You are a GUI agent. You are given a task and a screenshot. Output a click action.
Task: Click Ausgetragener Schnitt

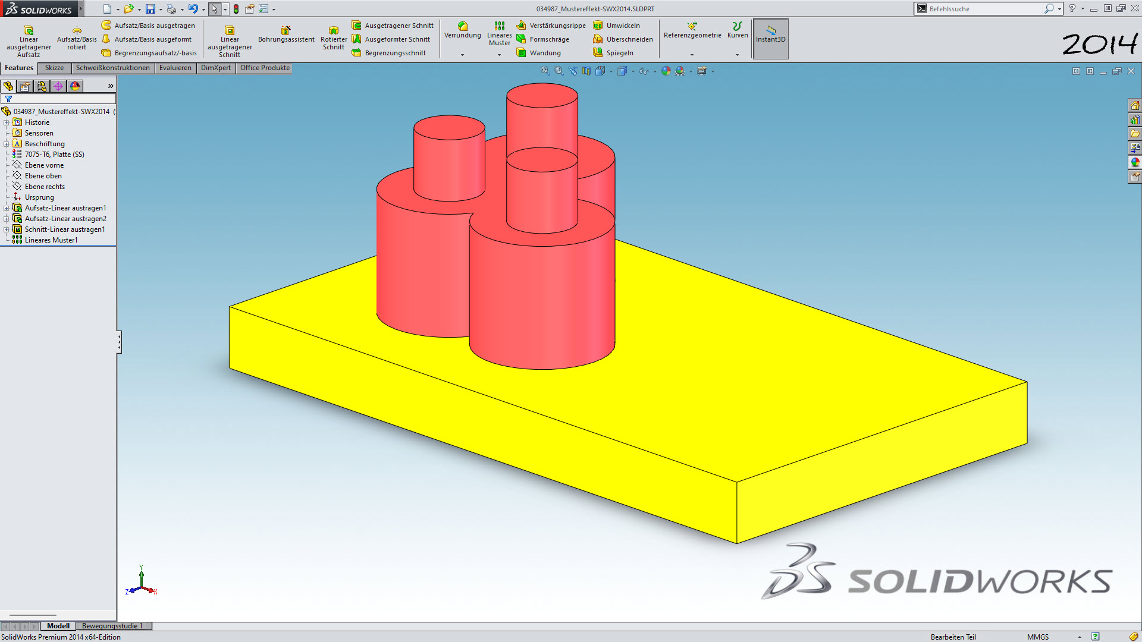pyautogui.click(x=393, y=26)
